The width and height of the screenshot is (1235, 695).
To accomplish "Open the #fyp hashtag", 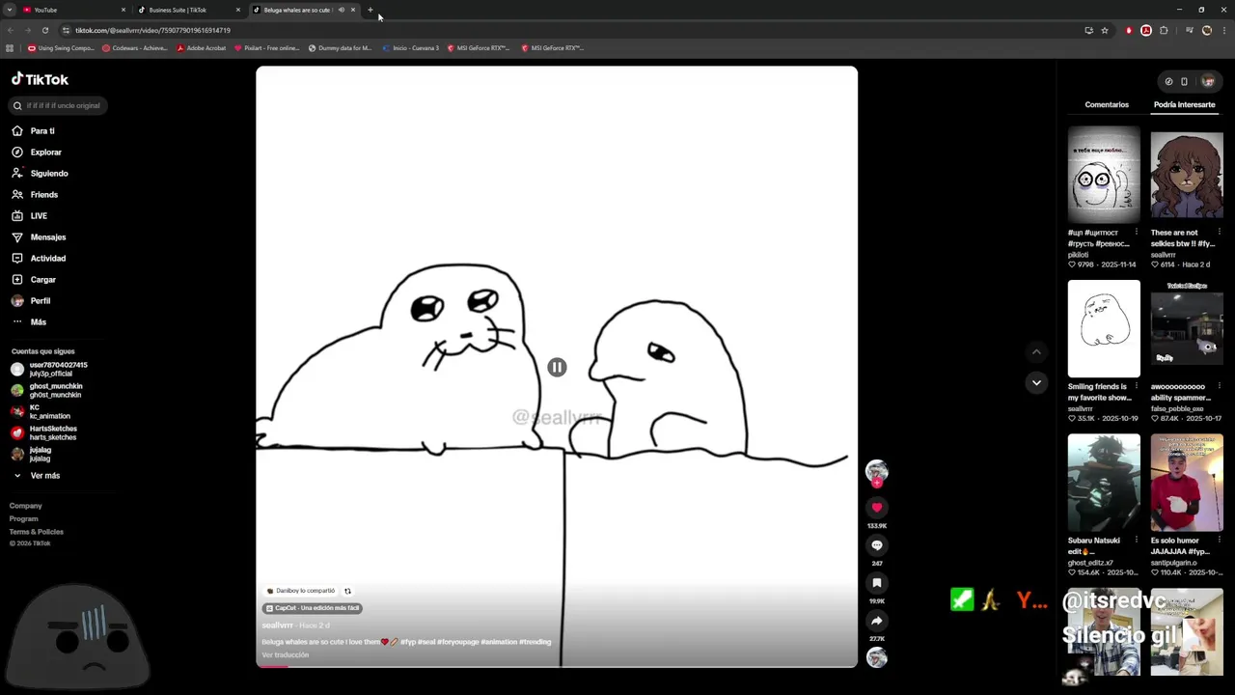I will (407, 642).
